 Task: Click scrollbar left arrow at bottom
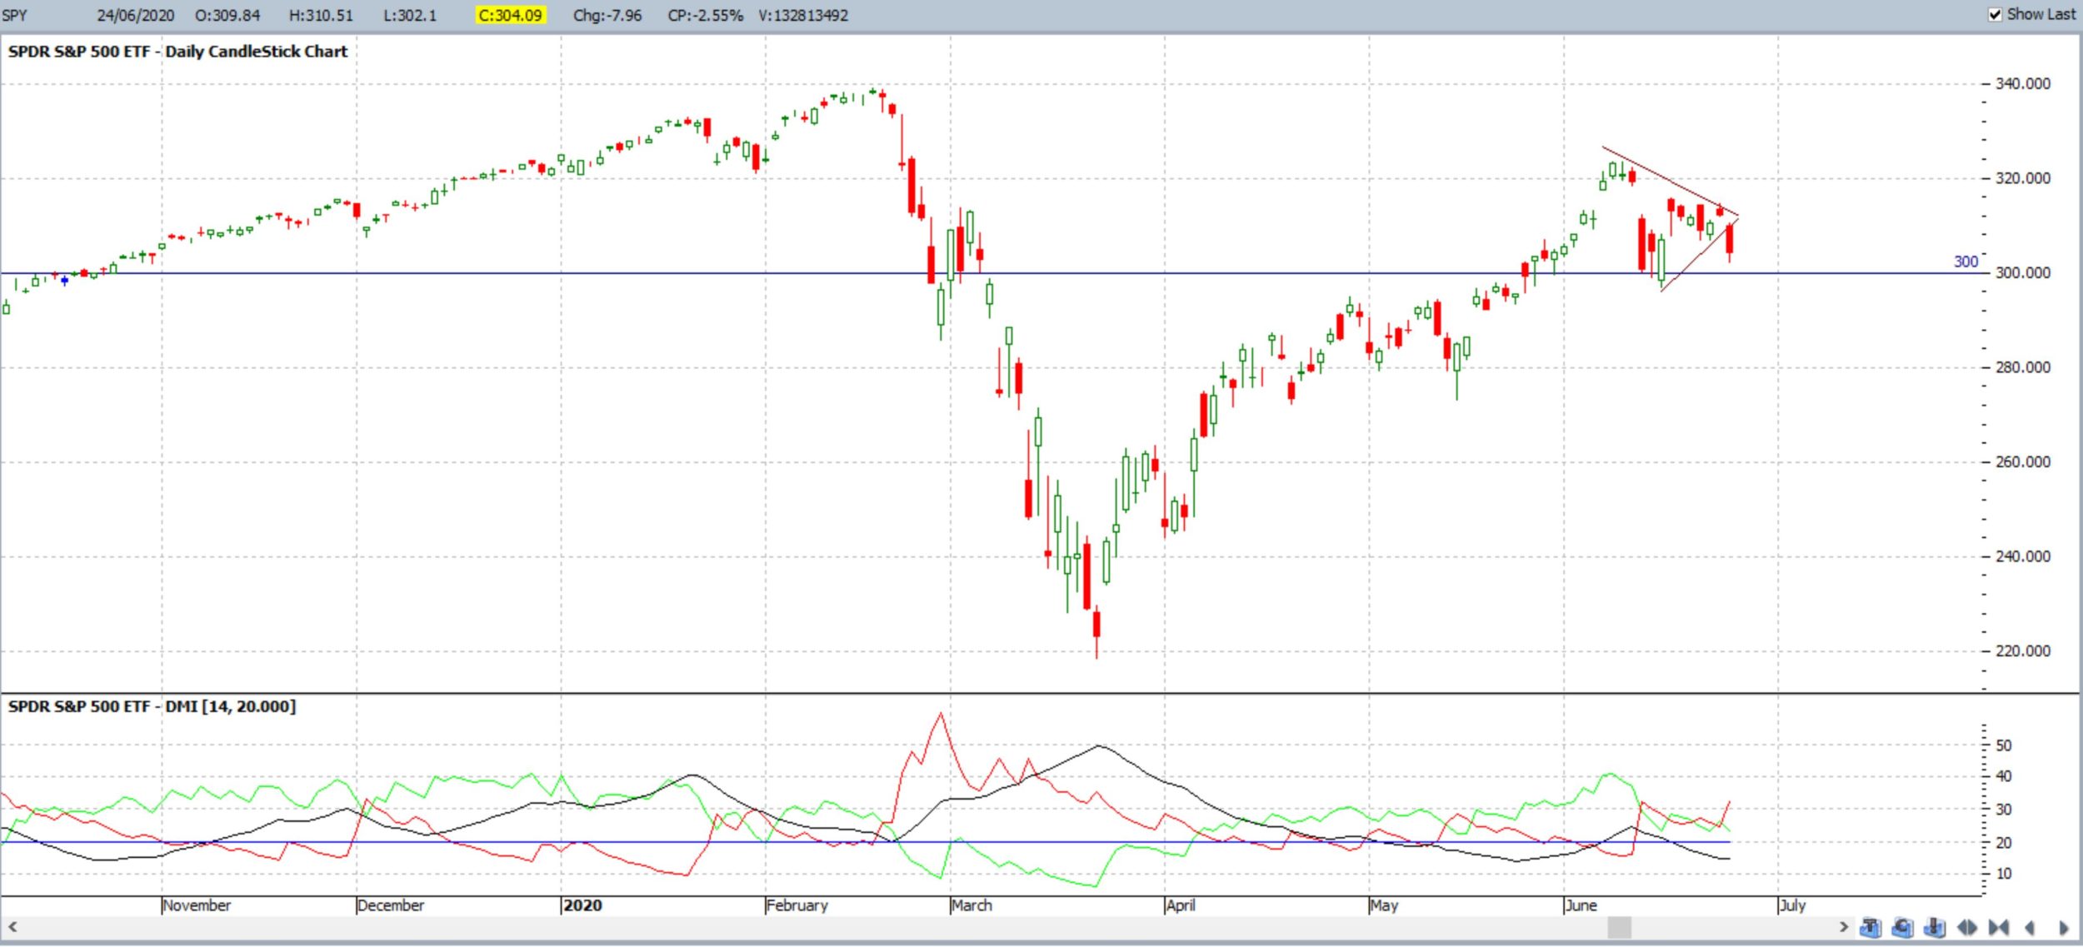[x=12, y=926]
